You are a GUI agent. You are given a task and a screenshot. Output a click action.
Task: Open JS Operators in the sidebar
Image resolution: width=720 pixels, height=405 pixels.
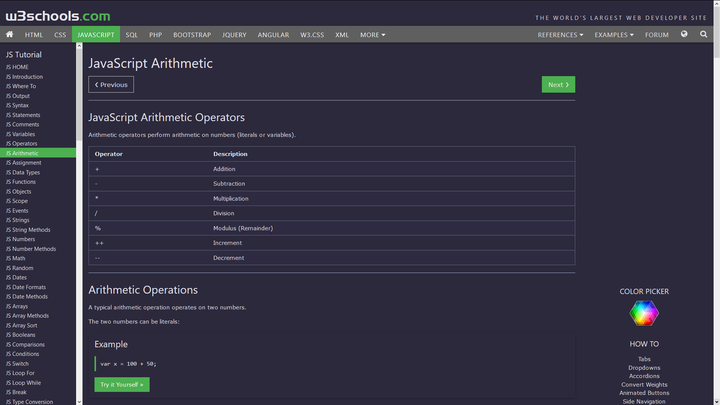pyautogui.click(x=21, y=143)
